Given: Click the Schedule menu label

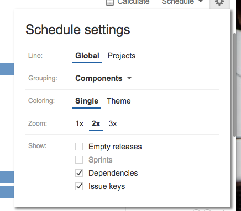Looking at the screenshot, I should 177,2.
